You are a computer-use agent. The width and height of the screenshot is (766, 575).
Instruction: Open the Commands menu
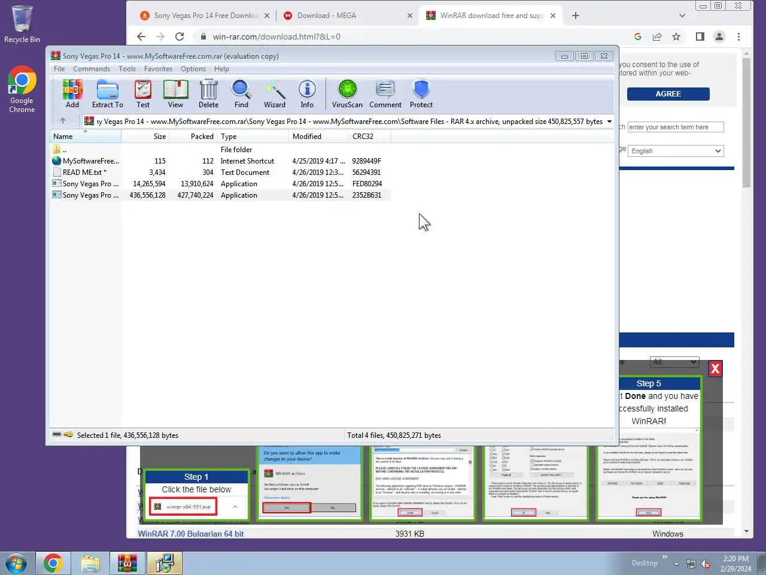(x=92, y=69)
